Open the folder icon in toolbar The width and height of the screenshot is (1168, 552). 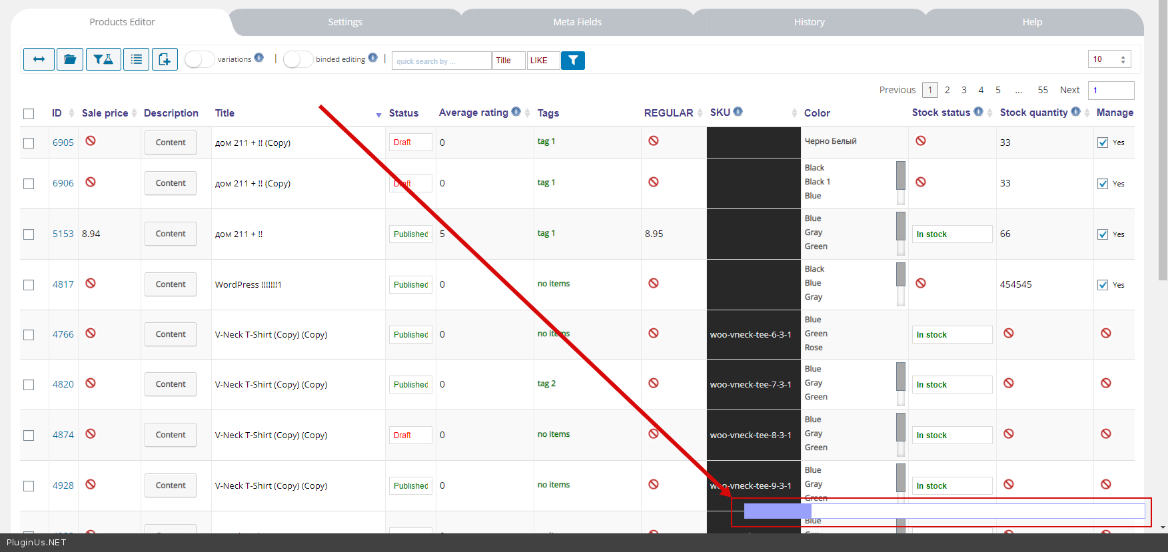click(x=70, y=59)
